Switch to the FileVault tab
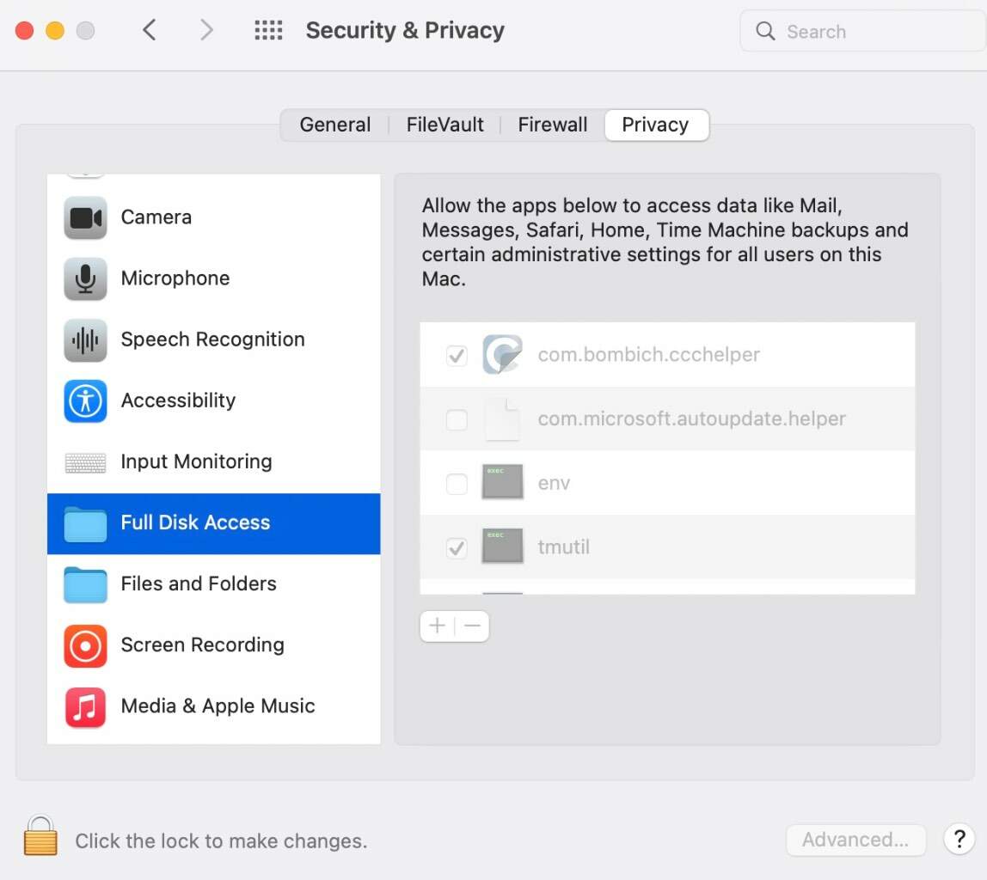The width and height of the screenshot is (987, 880). click(444, 125)
